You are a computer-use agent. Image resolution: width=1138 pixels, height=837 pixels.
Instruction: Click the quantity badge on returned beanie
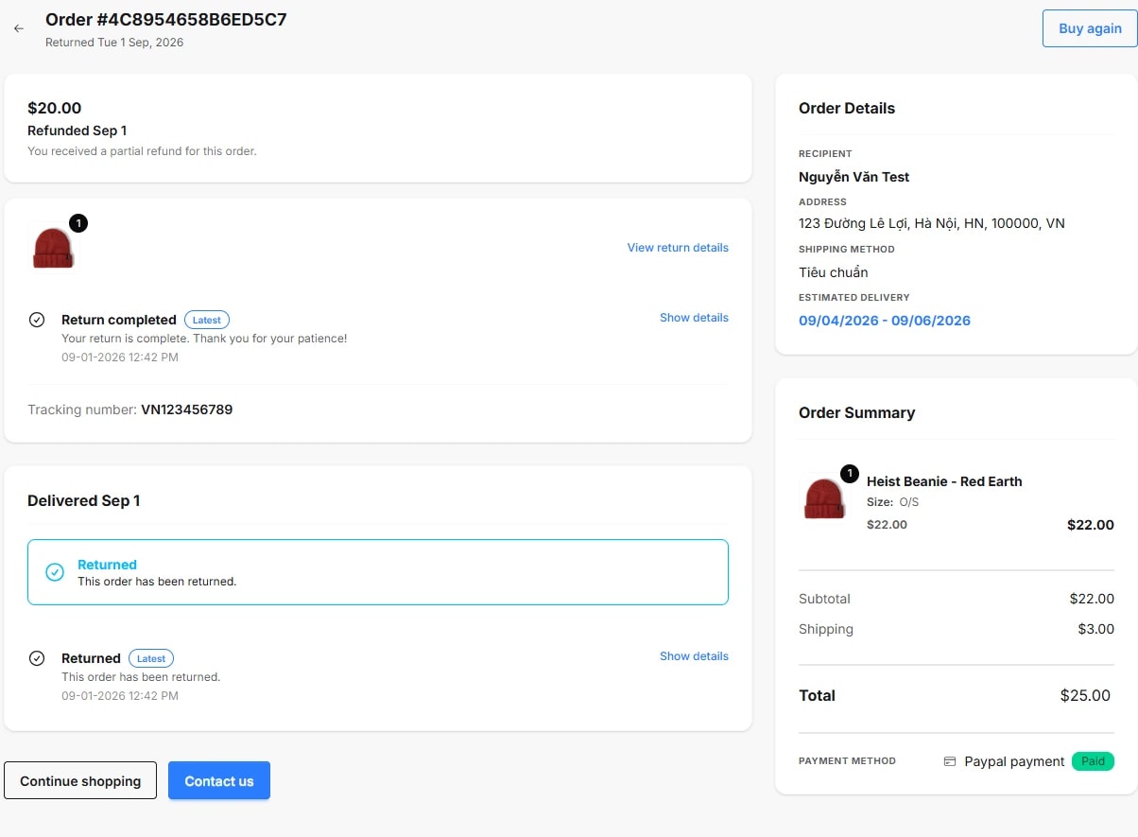pos(78,223)
